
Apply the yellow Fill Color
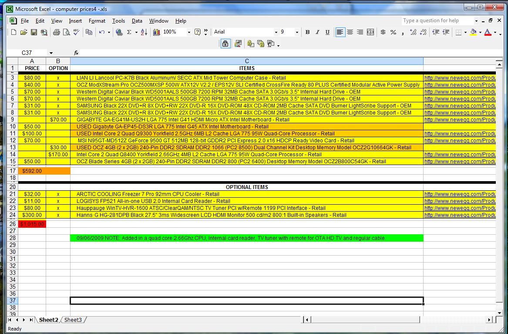tap(473, 32)
